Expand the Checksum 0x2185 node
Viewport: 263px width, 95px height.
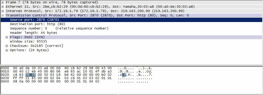point(7,46)
